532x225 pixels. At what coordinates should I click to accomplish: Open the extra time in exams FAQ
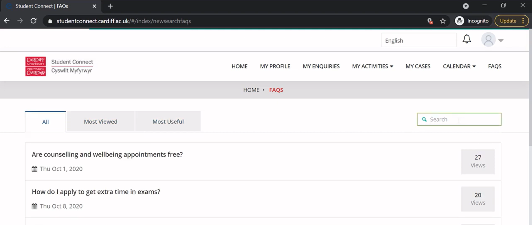(96, 192)
